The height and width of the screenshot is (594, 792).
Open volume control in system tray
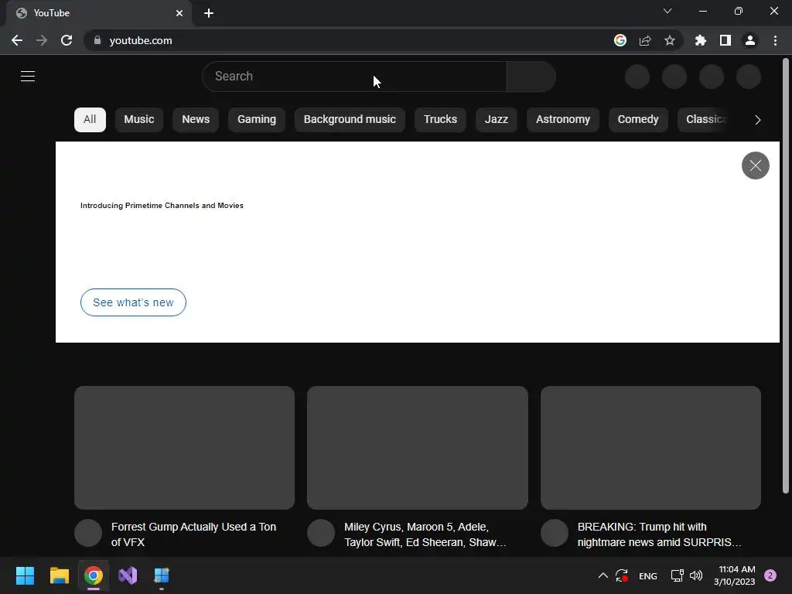click(696, 575)
